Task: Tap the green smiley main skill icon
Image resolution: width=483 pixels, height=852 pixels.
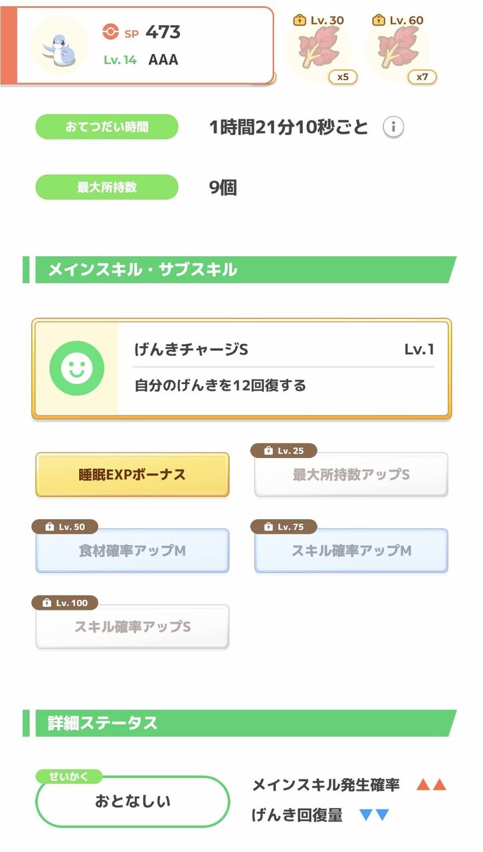Action: [x=76, y=367]
